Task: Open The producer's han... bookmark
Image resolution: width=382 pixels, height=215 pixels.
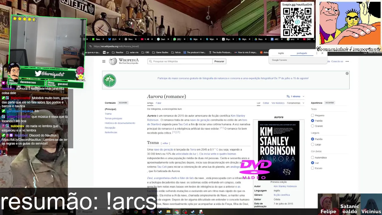Action: click(x=194, y=52)
